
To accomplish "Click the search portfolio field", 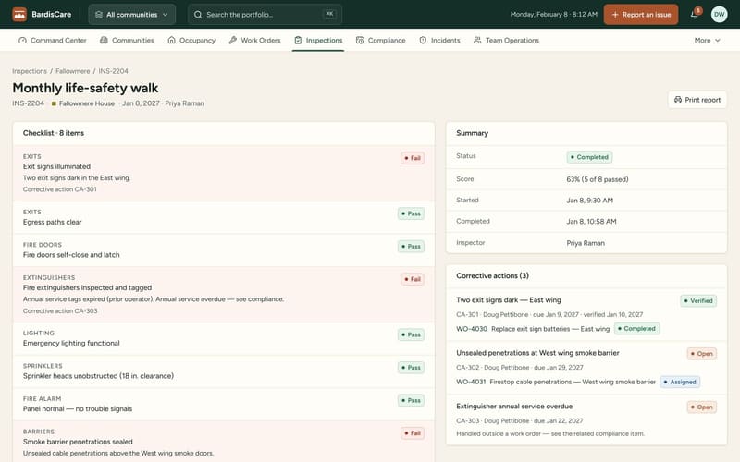I will pyautogui.click(x=265, y=14).
